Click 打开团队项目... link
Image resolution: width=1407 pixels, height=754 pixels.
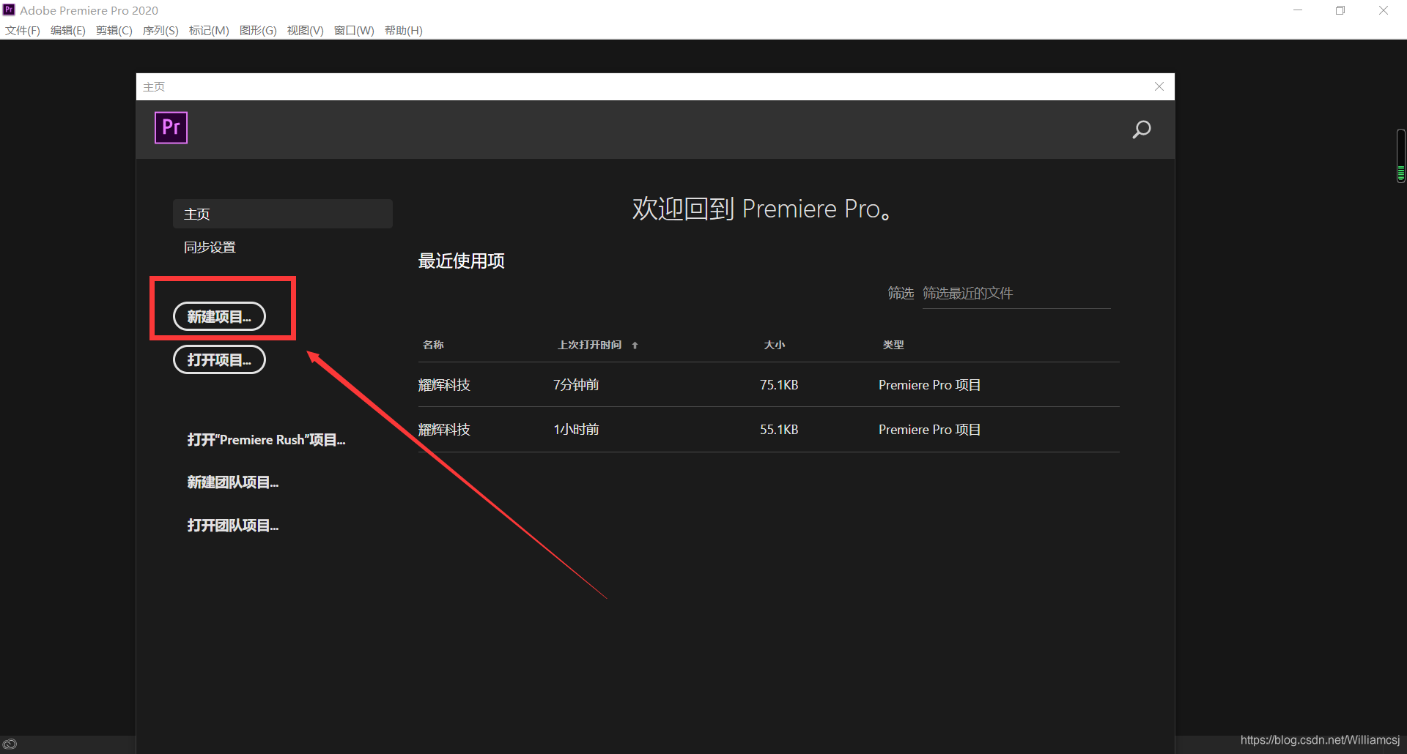tap(233, 526)
